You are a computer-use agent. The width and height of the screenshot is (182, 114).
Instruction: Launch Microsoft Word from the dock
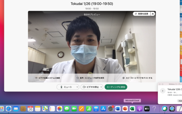(118, 109)
